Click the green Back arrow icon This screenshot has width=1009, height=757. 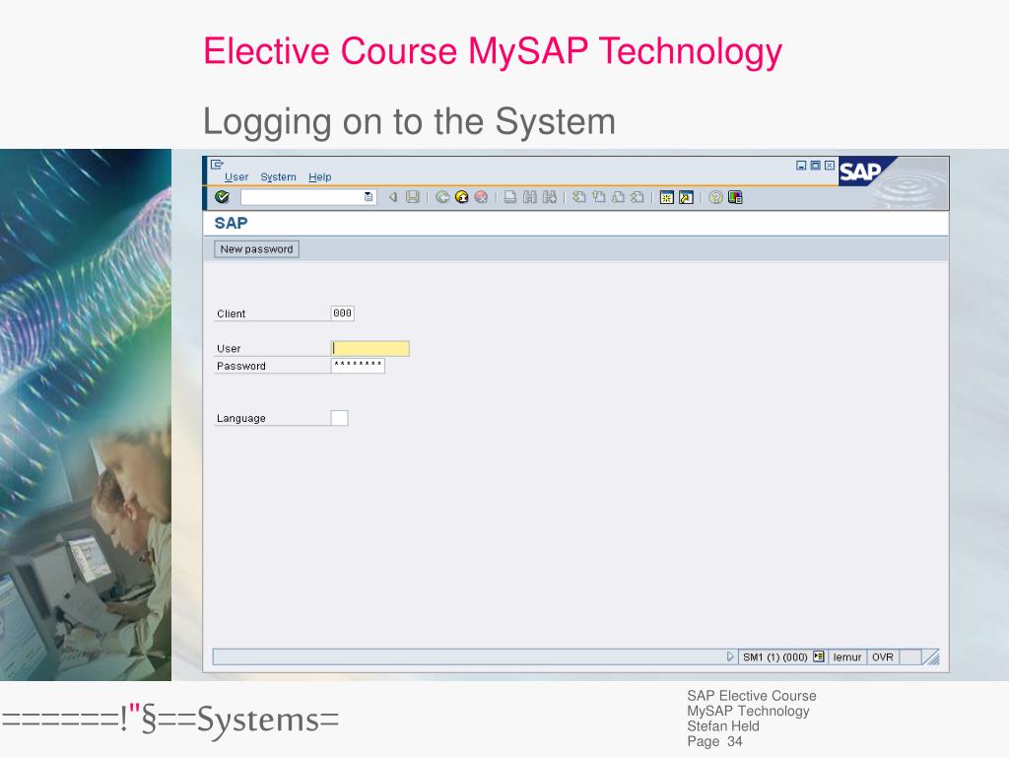[442, 197]
